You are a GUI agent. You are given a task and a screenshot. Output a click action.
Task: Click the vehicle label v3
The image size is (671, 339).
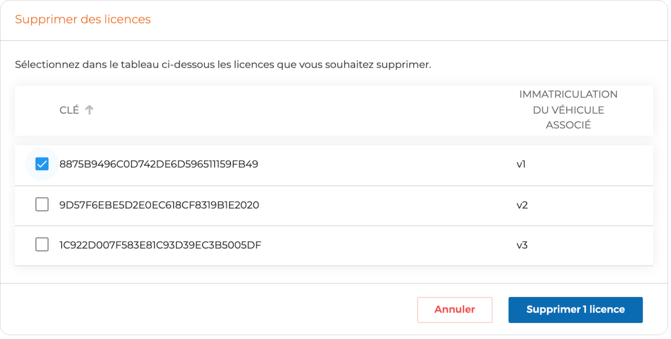point(522,245)
